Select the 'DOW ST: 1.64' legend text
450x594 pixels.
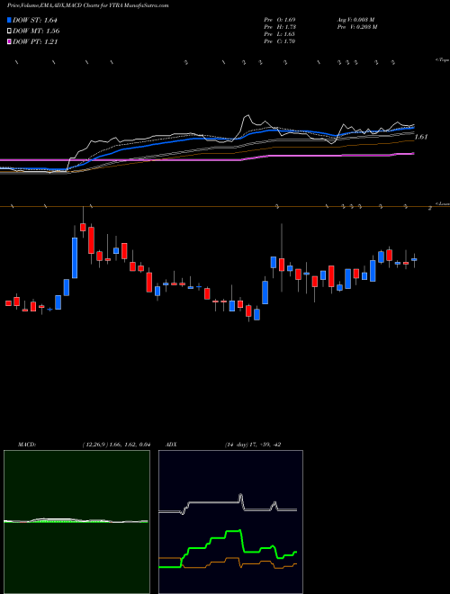35,20
